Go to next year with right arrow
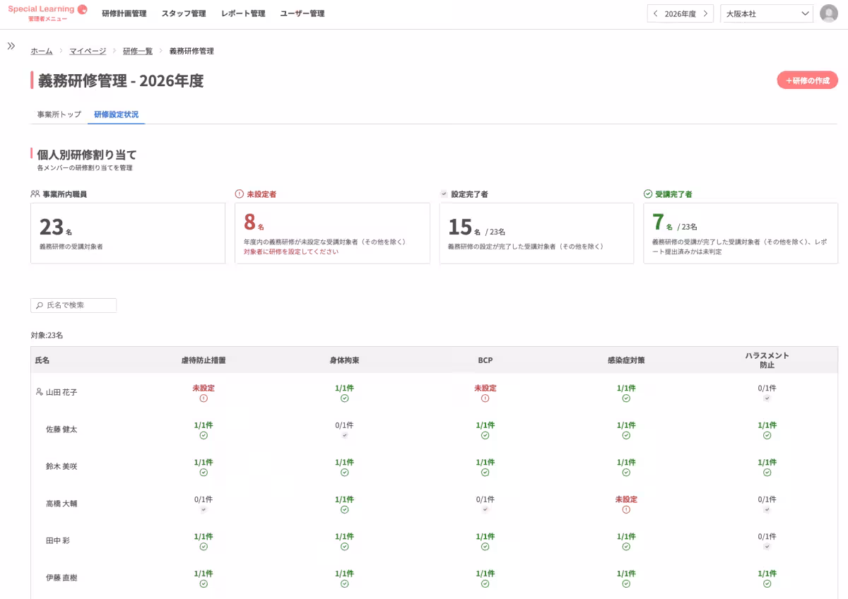848x599 pixels. pos(705,13)
